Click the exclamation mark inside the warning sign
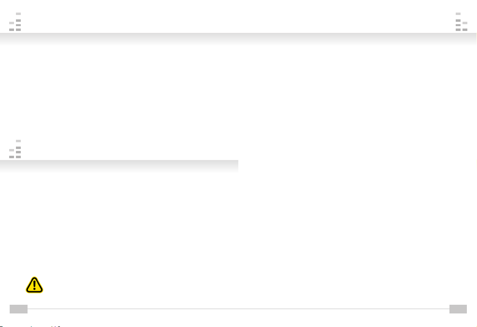Screen dimensions: 477x327 pos(34,285)
